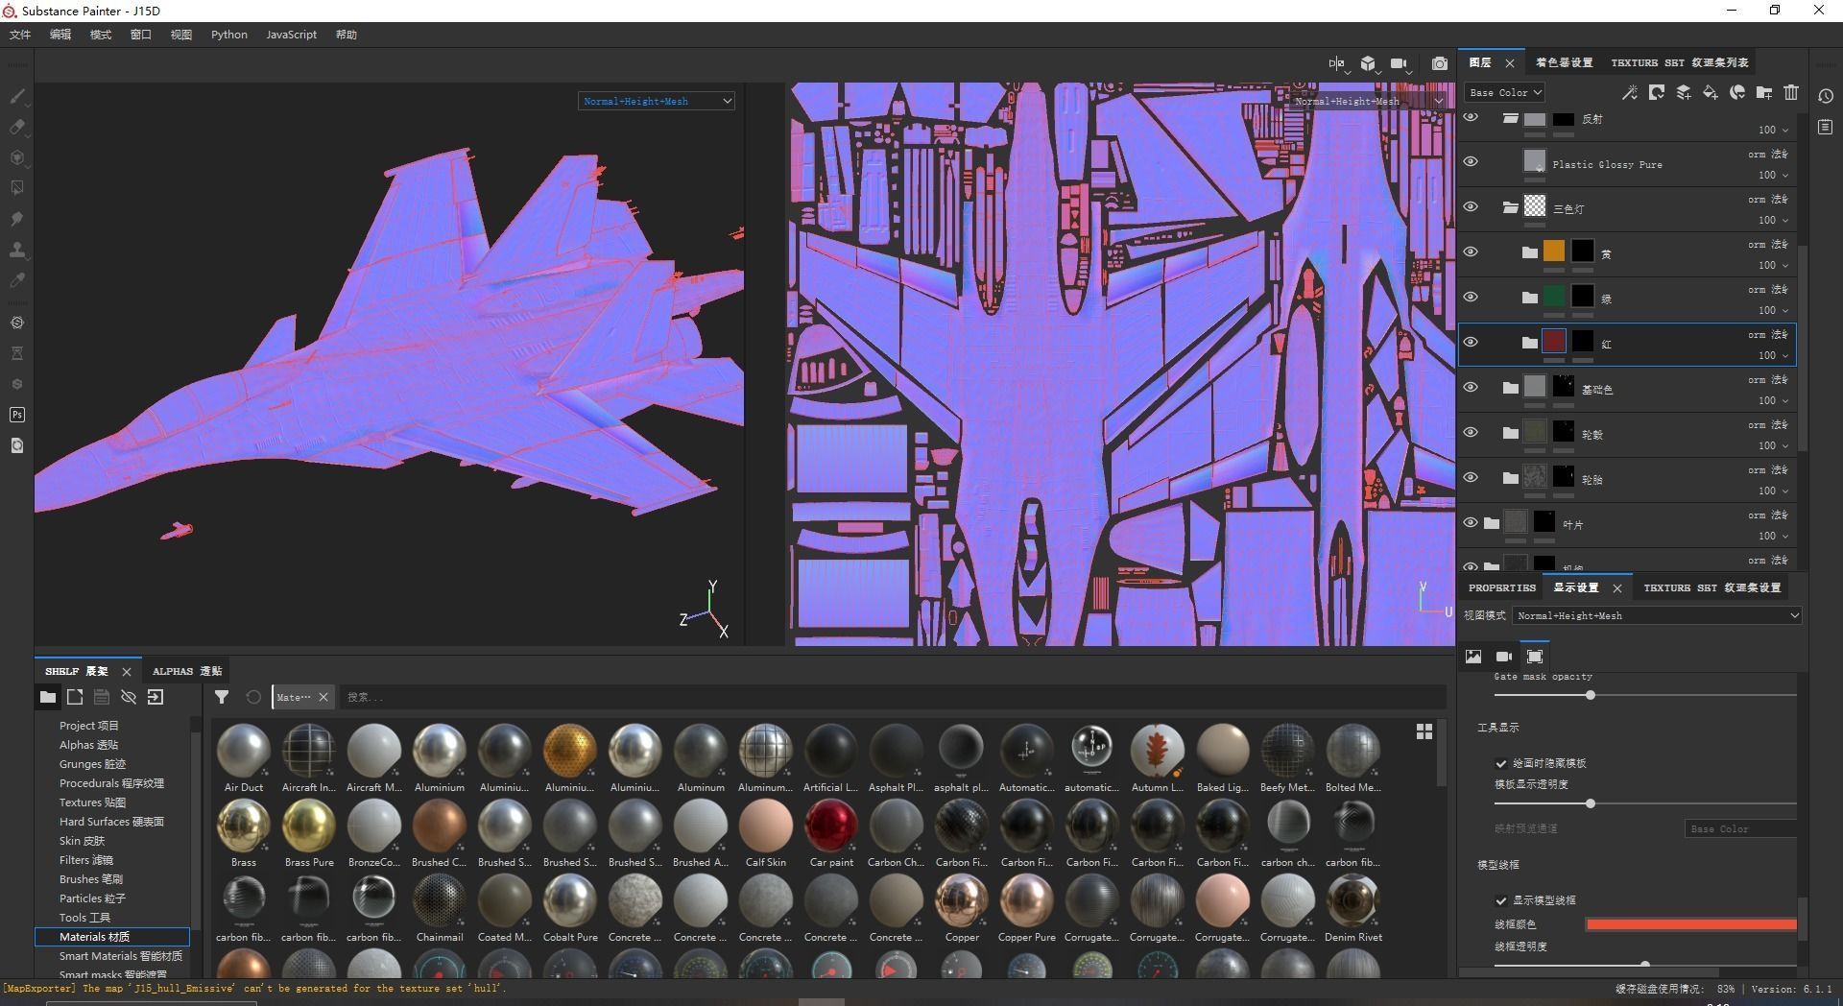The image size is (1843, 1006).
Task: Toggle the shelf hide-folders eye icon
Action: point(129,697)
